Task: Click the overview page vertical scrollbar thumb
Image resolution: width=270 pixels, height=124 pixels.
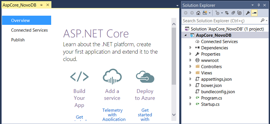Action: (x=174, y=56)
